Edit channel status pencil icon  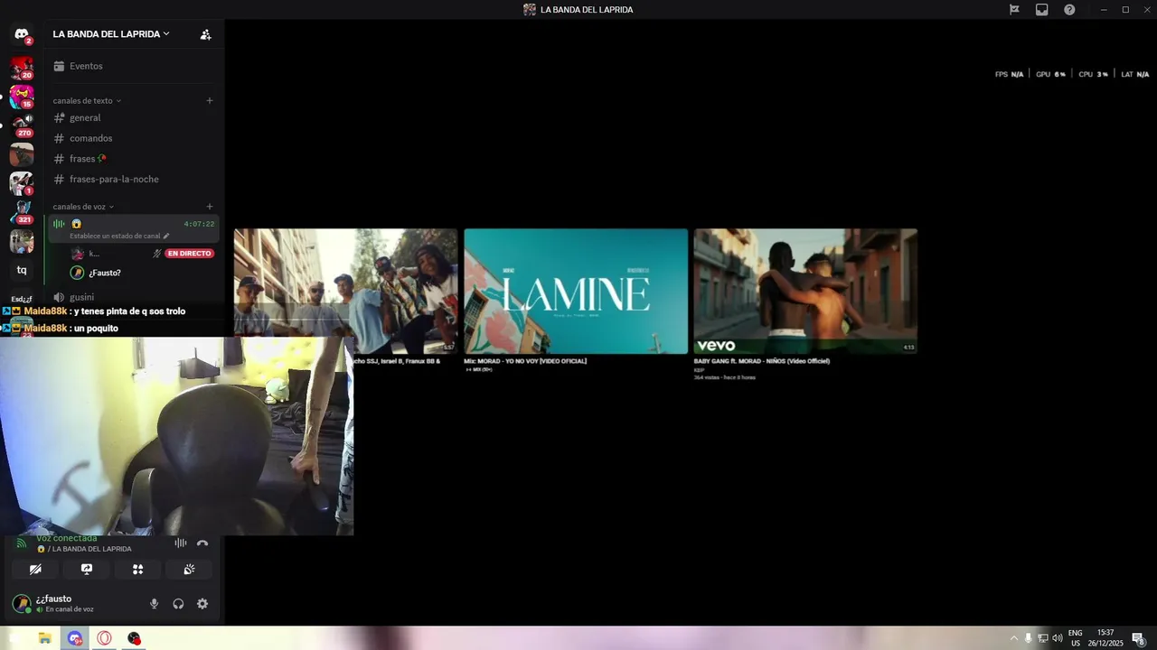coord(166,236)
